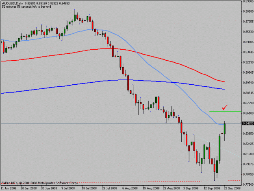Click the 30 Jun 2008 date label
The width and height of the screenshot is (254, 191).
click(49, 189)
